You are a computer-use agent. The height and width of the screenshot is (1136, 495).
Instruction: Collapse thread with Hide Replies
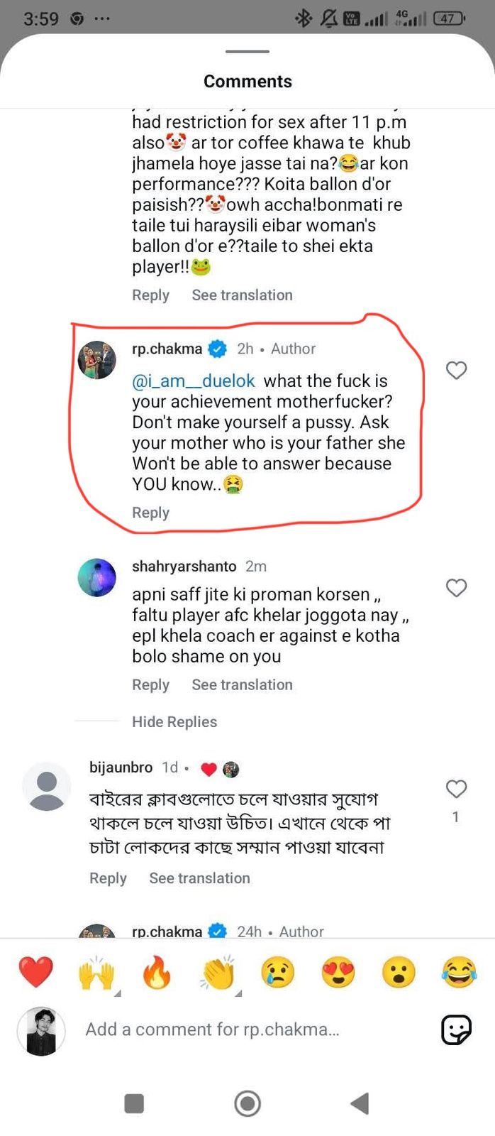174,721
